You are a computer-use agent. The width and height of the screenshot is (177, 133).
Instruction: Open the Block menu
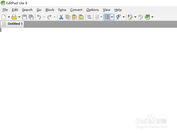pos(50,10)
